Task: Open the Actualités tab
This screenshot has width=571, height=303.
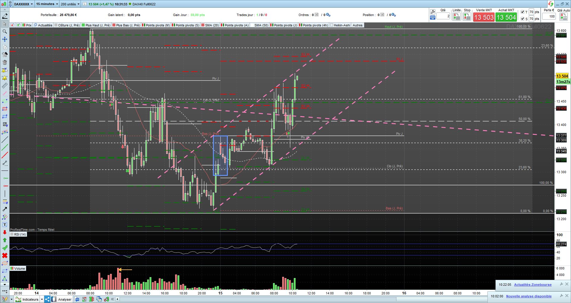Action: [x=43, y=25]
